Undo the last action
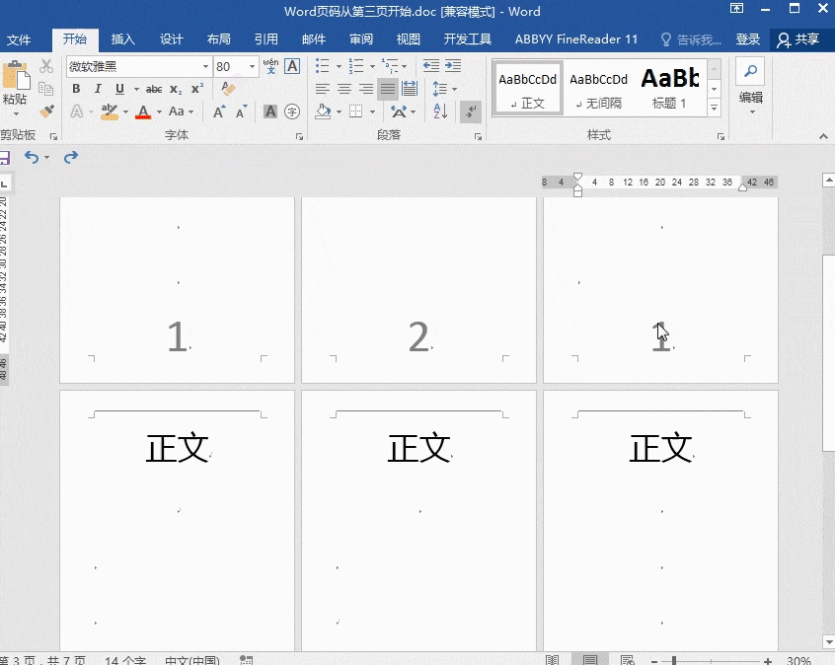Screen dimensions: 835x665 (x=32, y=158)
